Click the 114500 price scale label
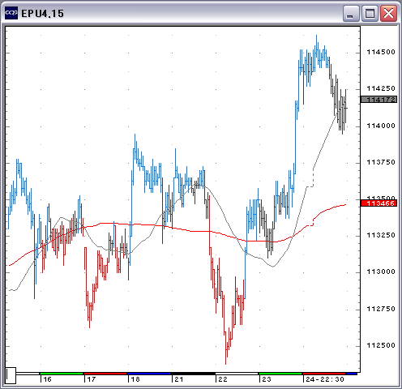This screenshot has width=402, height=389. (381, 52)
